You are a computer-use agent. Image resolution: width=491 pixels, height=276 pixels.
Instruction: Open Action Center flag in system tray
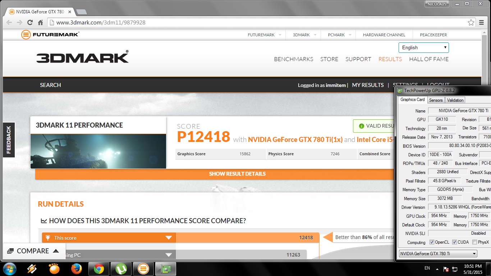446,269
